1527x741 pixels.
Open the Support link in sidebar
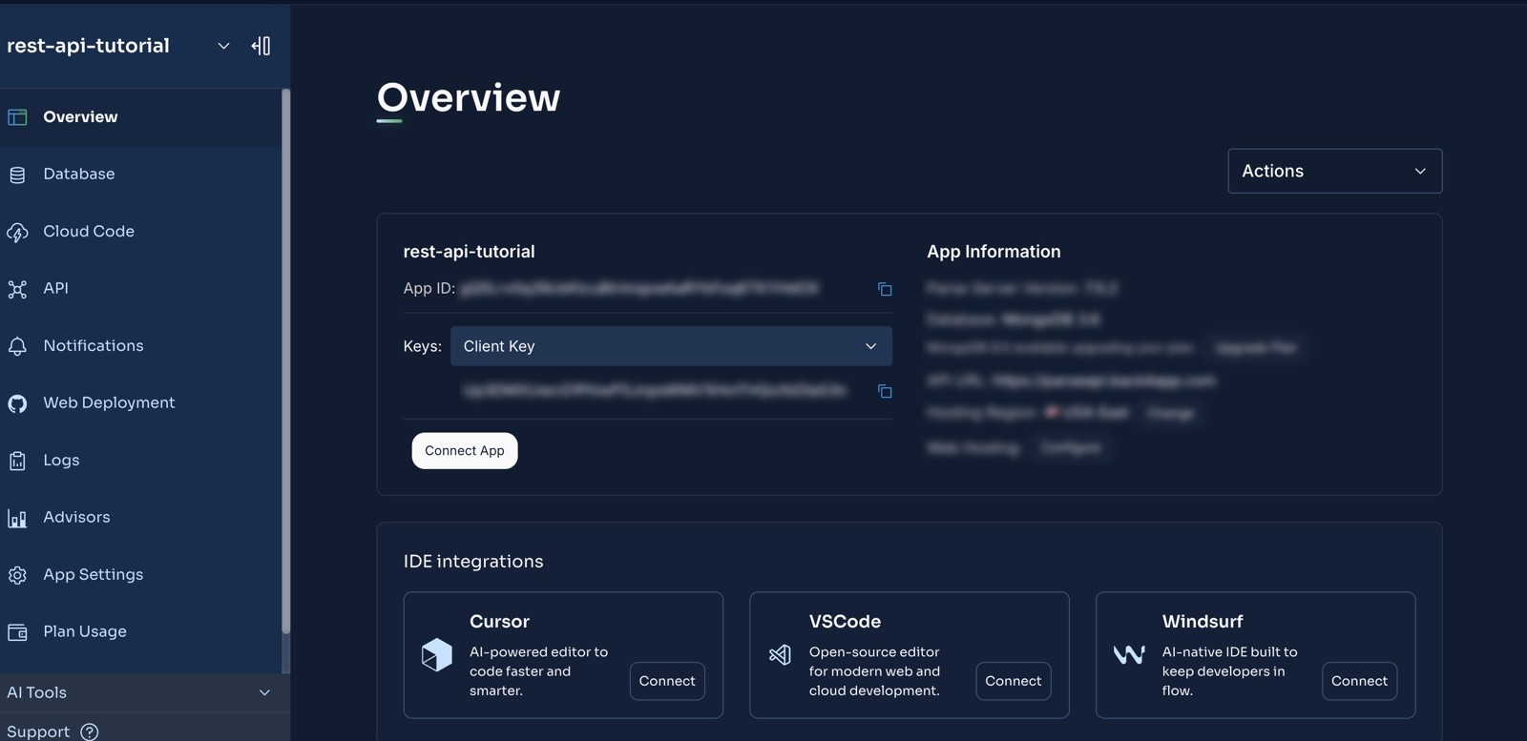[38, 731]
